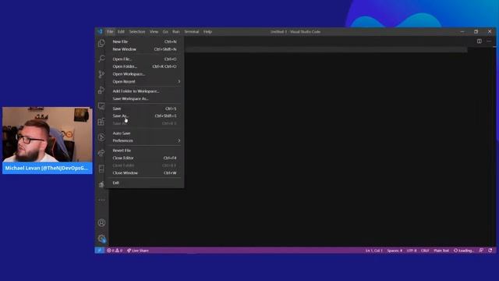This screenshot has height=281, width=499.
Task: Choose Revert File from the File menu
Action: pos(144,151)
